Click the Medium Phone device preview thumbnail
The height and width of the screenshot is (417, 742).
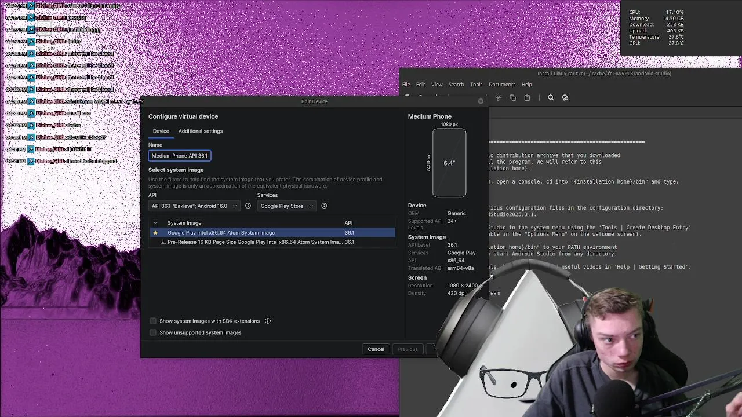(x=449, y=163)
